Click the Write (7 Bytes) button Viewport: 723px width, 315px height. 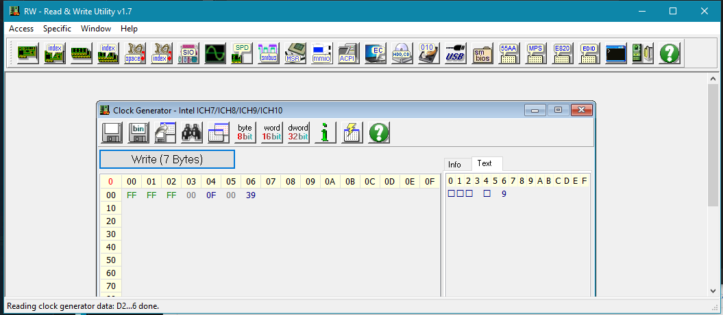(167, 160)
